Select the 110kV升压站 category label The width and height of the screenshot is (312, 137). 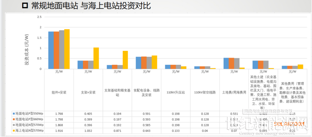click(176, 92)
